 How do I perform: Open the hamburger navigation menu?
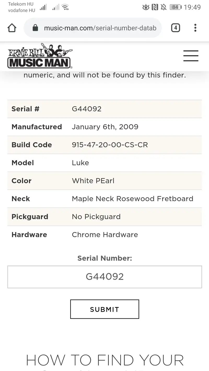pos(191,56)
